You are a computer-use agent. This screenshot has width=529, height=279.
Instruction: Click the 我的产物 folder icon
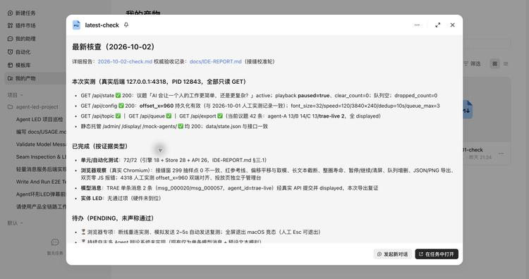pyautogui.click(x=10, y=78)
